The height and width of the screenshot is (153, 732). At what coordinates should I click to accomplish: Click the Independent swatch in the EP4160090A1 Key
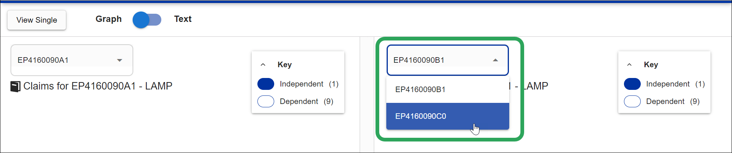[x=266, y=84]
